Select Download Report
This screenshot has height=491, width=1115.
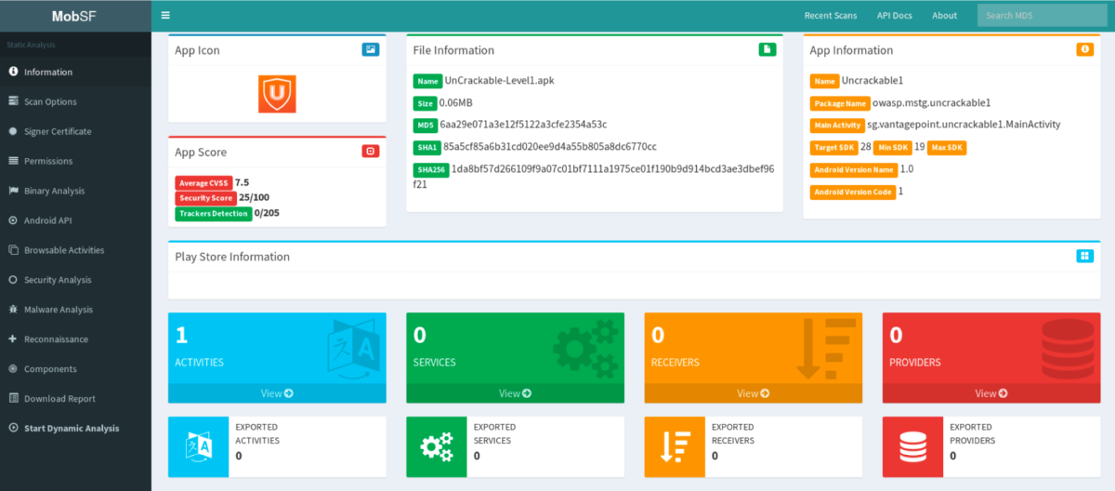75,399
